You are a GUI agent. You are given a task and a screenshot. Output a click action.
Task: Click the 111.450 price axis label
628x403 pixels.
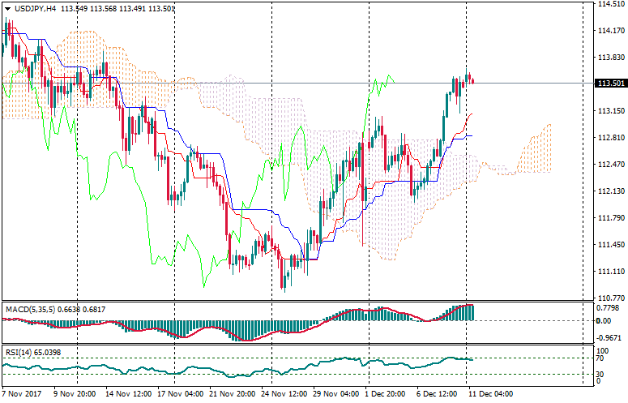tap(609, 245)
